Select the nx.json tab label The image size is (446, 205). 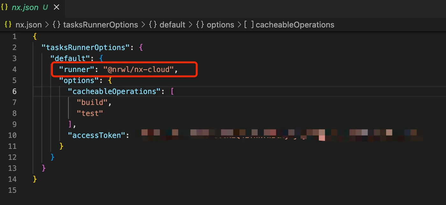point(25,7)
